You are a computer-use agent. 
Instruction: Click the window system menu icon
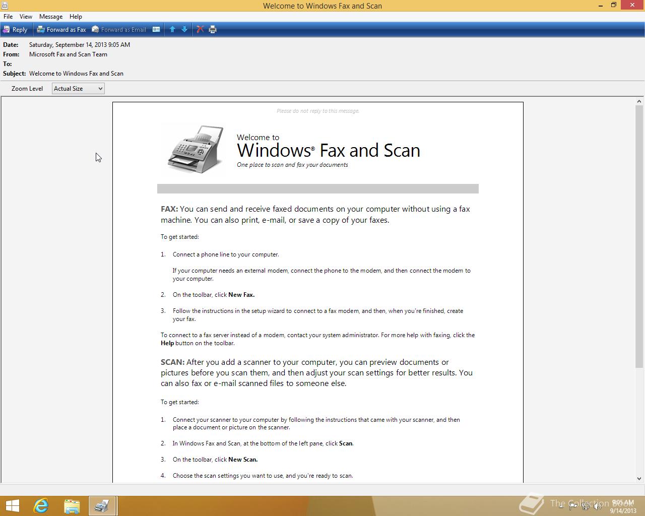pyautogui.click(x=5, y=6)
